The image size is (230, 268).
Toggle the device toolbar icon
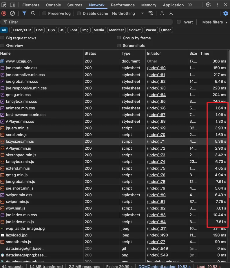pyautogui.click(x=12, y=5)
